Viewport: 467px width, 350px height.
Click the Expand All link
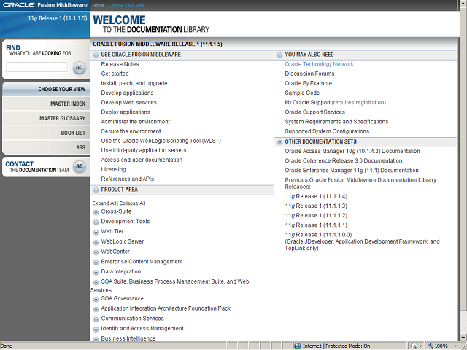[x=104, y=203]
